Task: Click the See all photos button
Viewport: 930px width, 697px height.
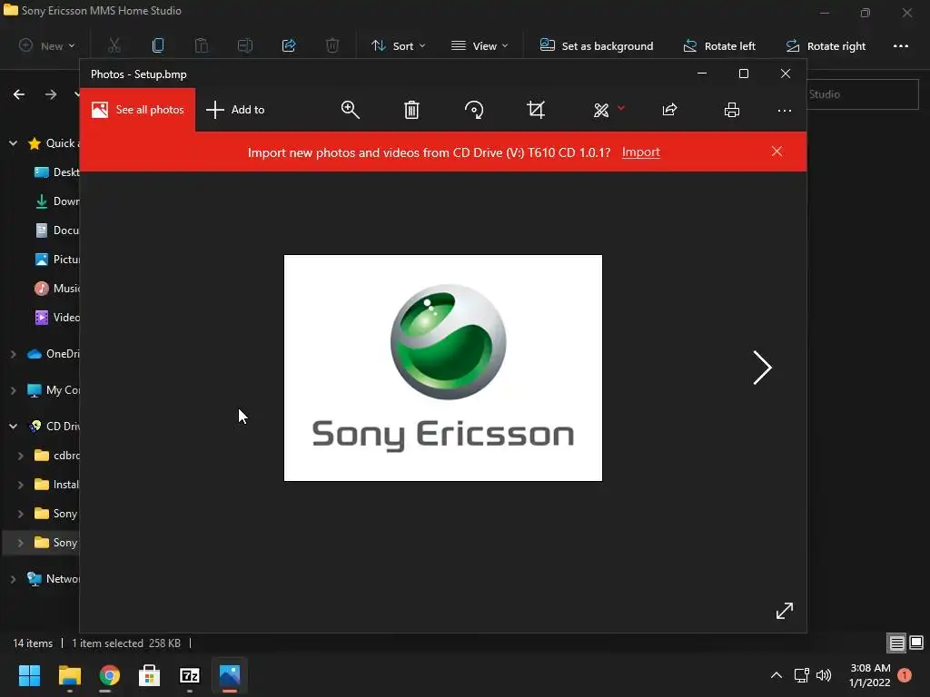Action: coord(137,110)
